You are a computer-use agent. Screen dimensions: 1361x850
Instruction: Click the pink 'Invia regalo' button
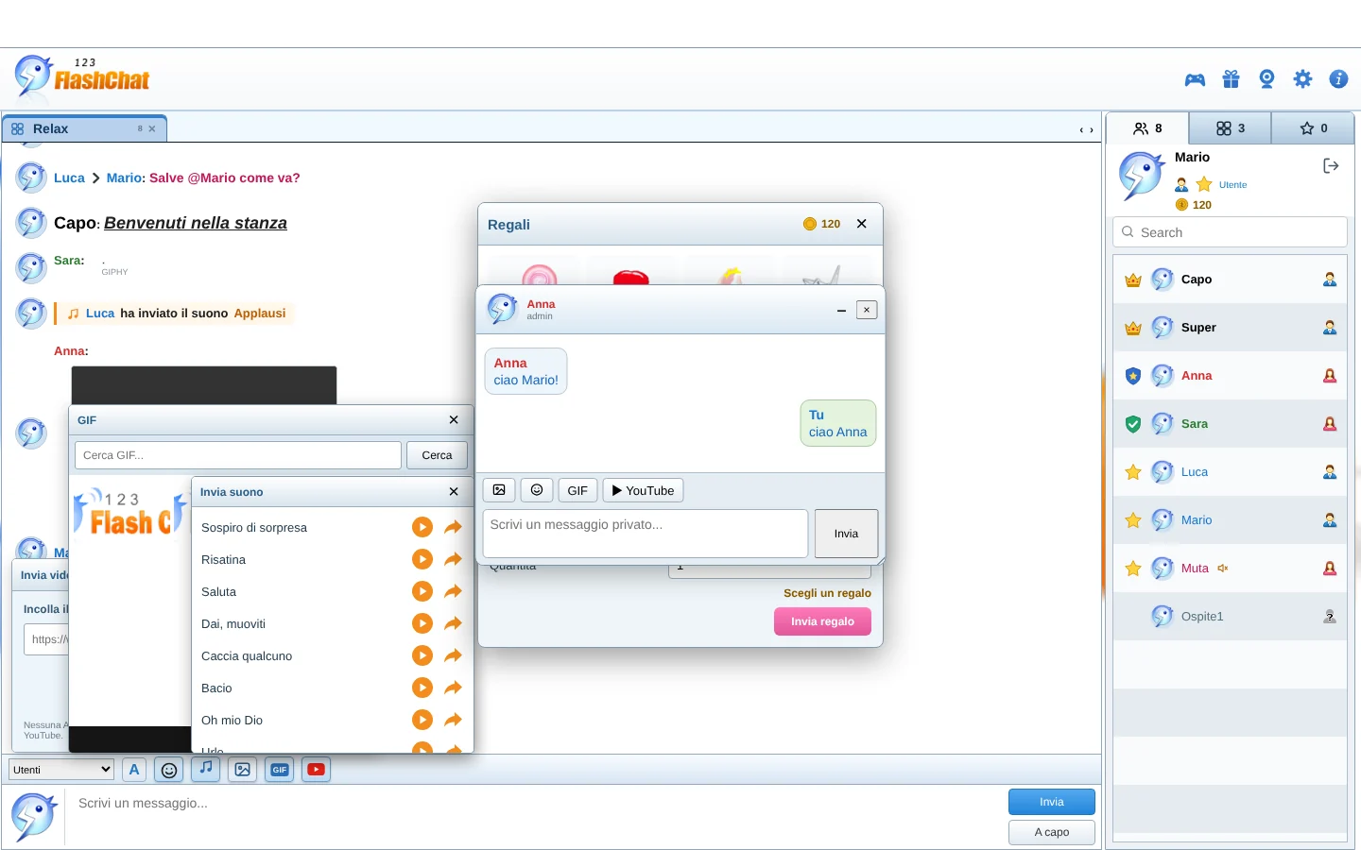tap(822, 621)
